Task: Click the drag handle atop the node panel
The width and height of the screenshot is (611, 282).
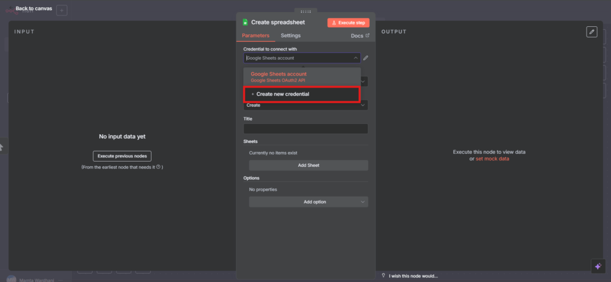Action: [x=305, y=11]
